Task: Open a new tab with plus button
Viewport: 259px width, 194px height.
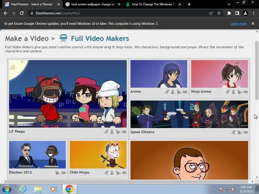Action: pos(189,4)
